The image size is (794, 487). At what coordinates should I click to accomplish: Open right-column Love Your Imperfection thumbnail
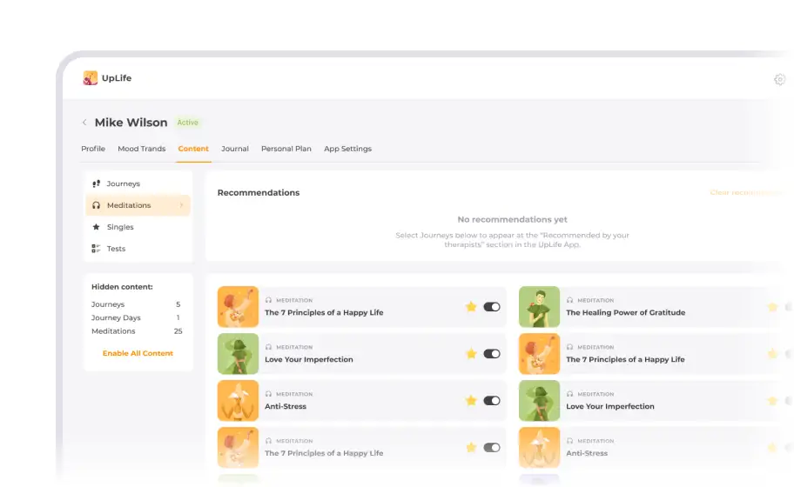point(539,401)
